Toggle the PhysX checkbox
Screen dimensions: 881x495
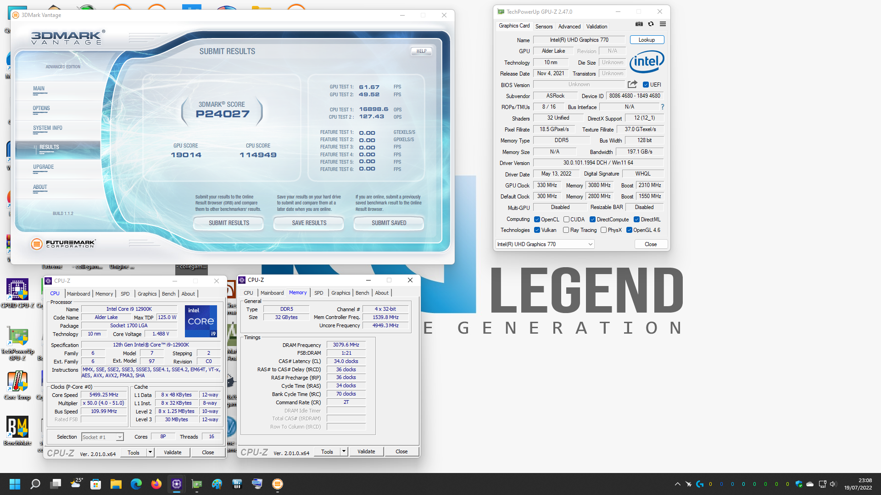click(603, 230)
